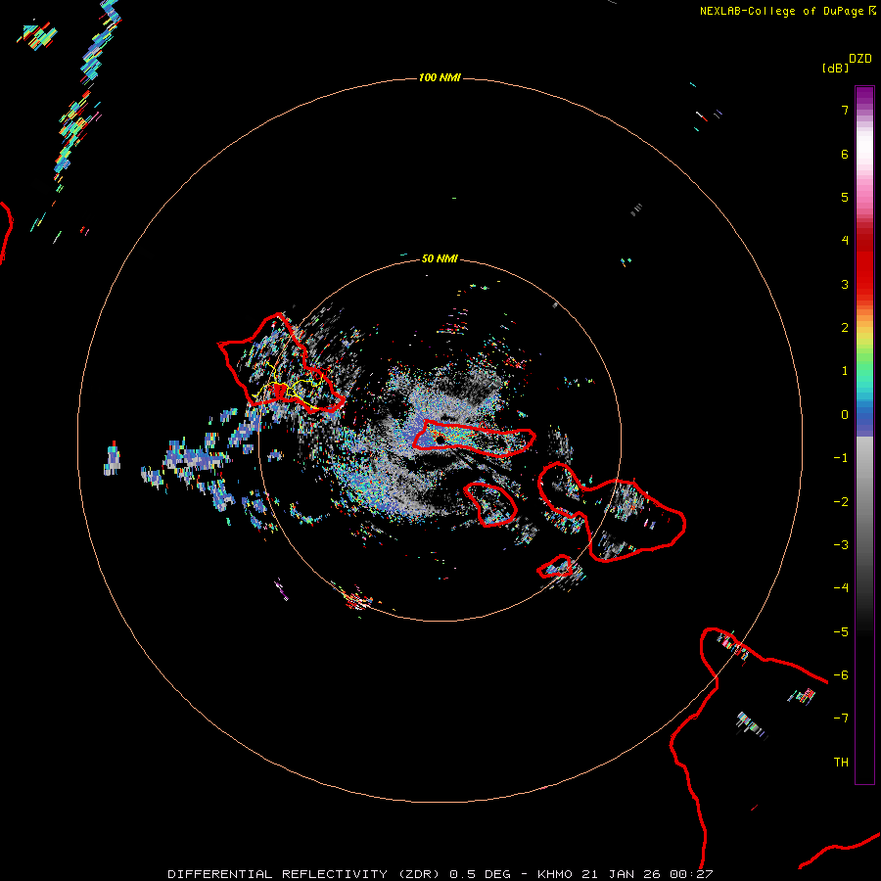Viewport: 881px width, 881px height.
Task: Click the red band of the ZDR color bar
Action: 864,264
